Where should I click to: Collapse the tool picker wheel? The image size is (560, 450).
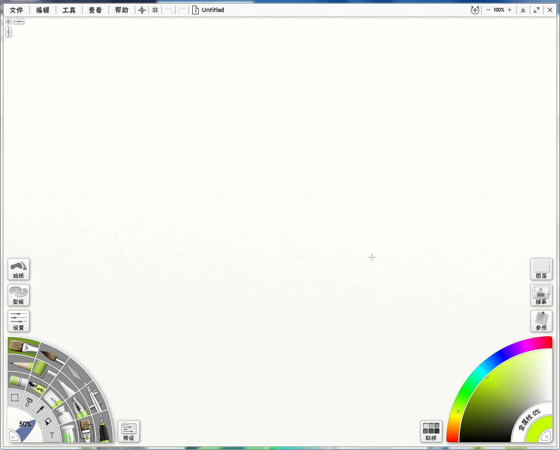14,436
